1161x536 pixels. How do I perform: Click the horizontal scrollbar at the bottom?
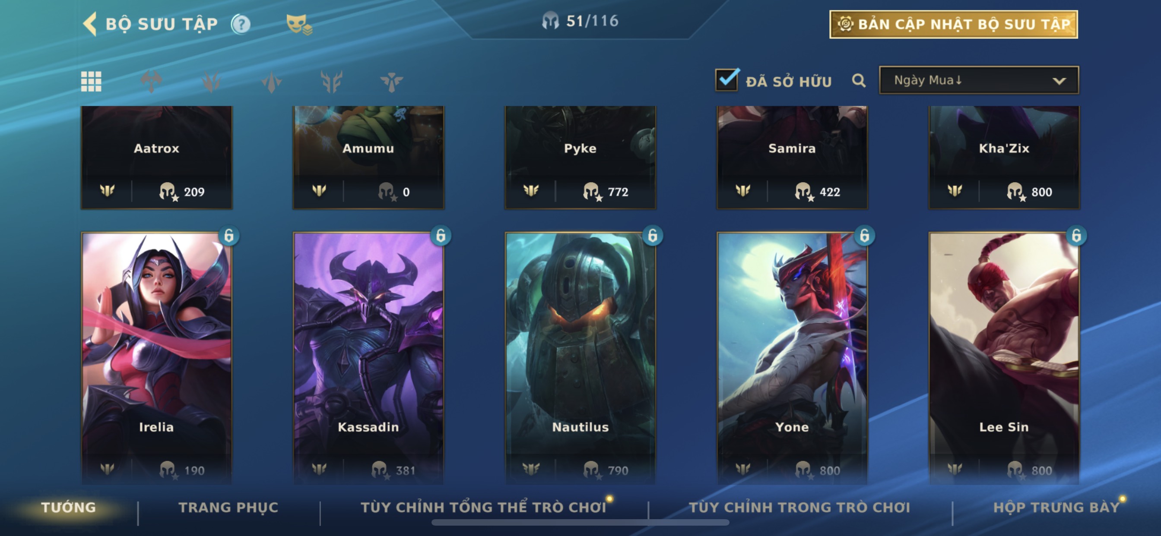click(580, 523)
